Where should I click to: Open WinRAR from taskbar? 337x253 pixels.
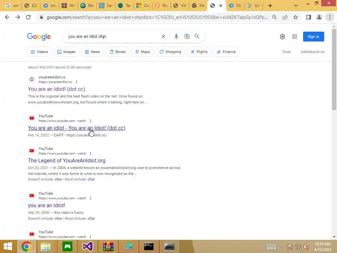pos(108,246)
